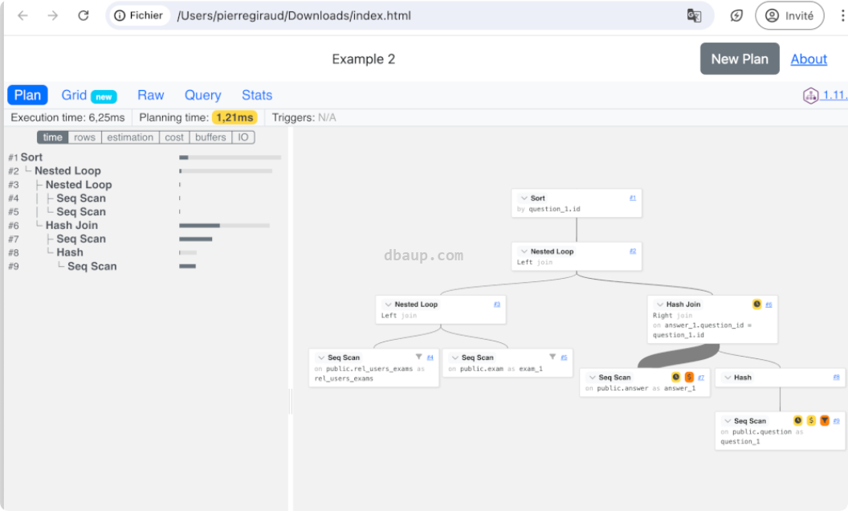Switch to the Grid tab
Viewport: 848px width, 511px height.
88,96
